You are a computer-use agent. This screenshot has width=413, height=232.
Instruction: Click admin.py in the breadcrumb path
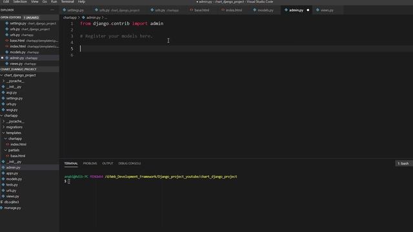[x=93, y=17]
